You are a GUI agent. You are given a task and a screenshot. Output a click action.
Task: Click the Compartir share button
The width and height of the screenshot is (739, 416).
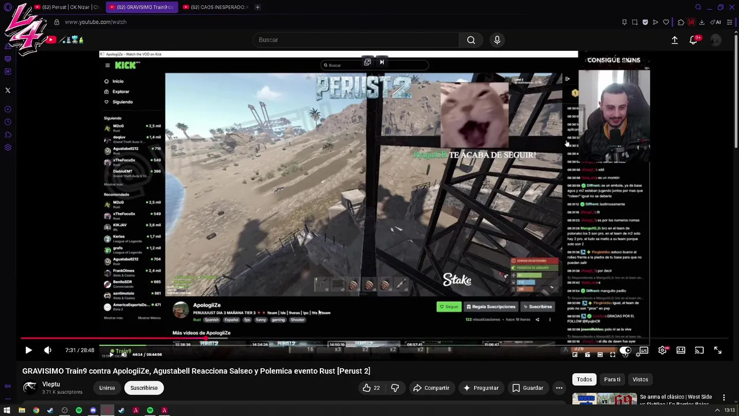coord(431,388)
